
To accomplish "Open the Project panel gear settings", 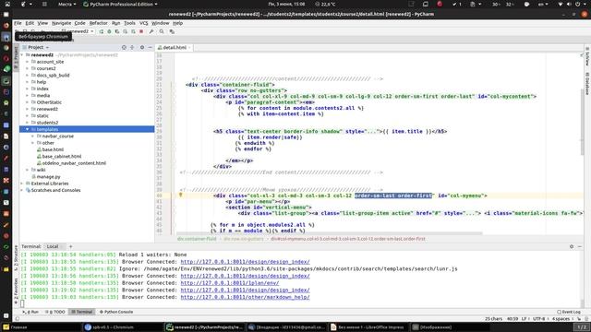I will 142,47.
